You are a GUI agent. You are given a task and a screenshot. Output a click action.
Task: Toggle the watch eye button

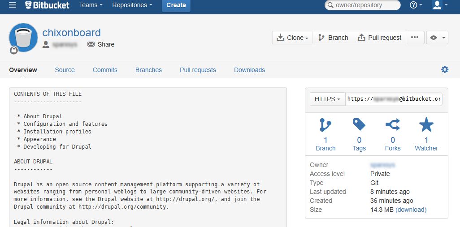(437, 38)
